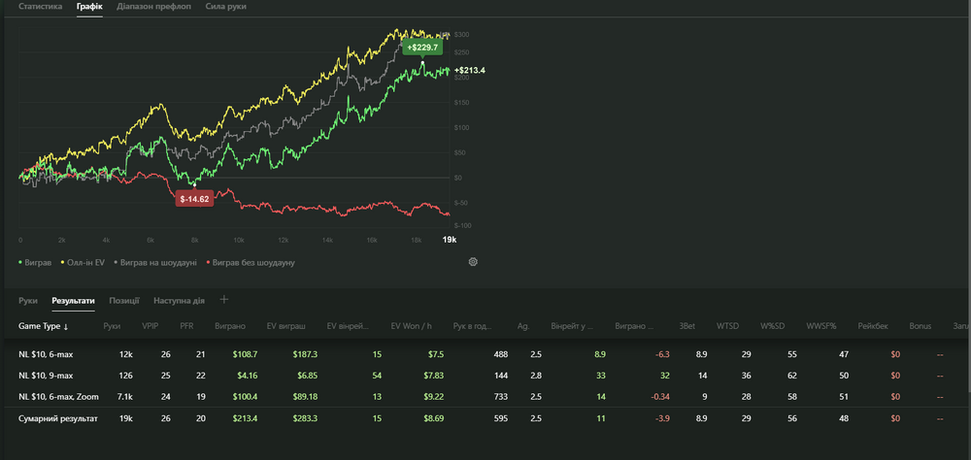
Task: Open the Сила руки tab
Action: click(225, 7)
